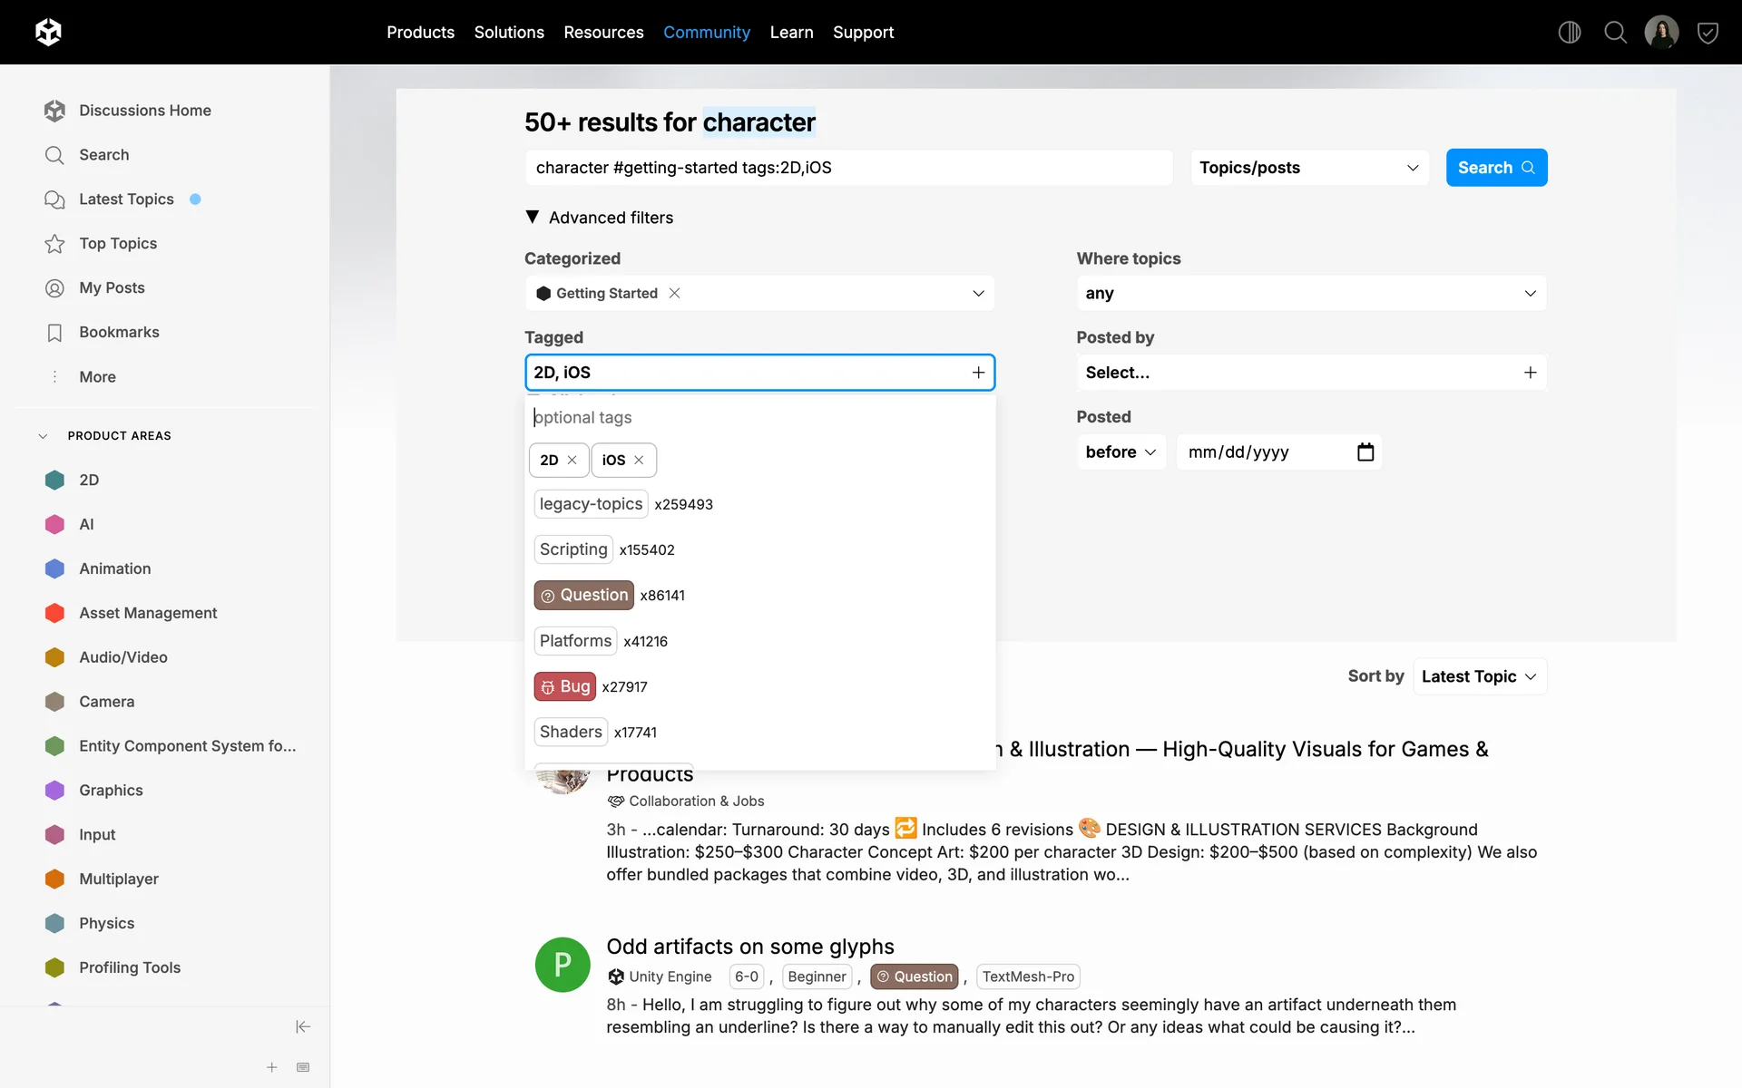Open the Topics/posts dropdown
1742x1088 pixels.
(x=1308, y=168)
